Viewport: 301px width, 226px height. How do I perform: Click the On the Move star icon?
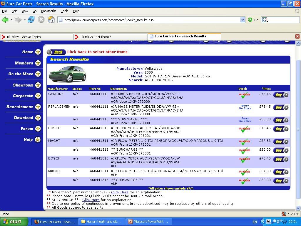click(x=38, y=74)
